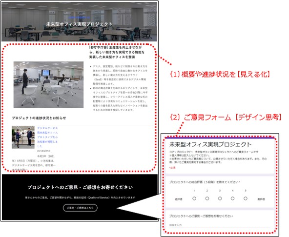Viewport: 289px width, 237px height.
Task: Select rating 1 radio button
Action: click(194, 198)
